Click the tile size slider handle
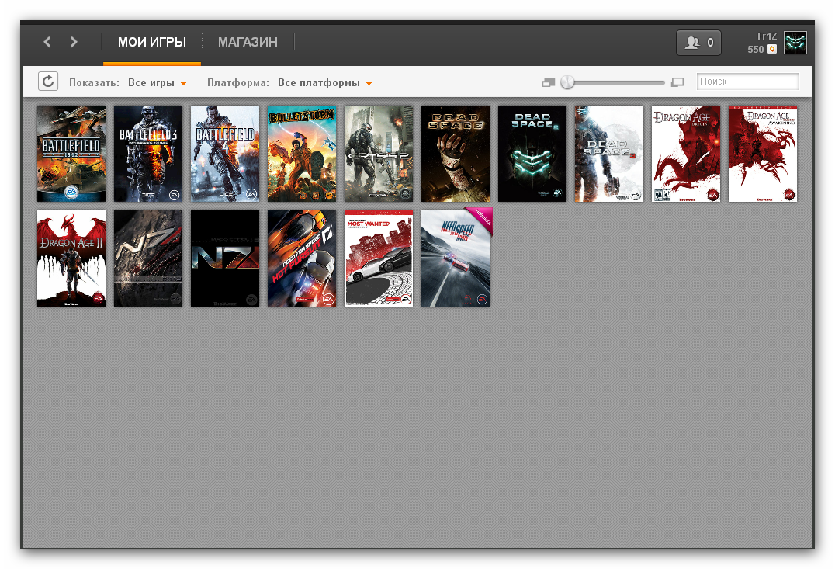The image size is (835, 569). tap(568, 82)
